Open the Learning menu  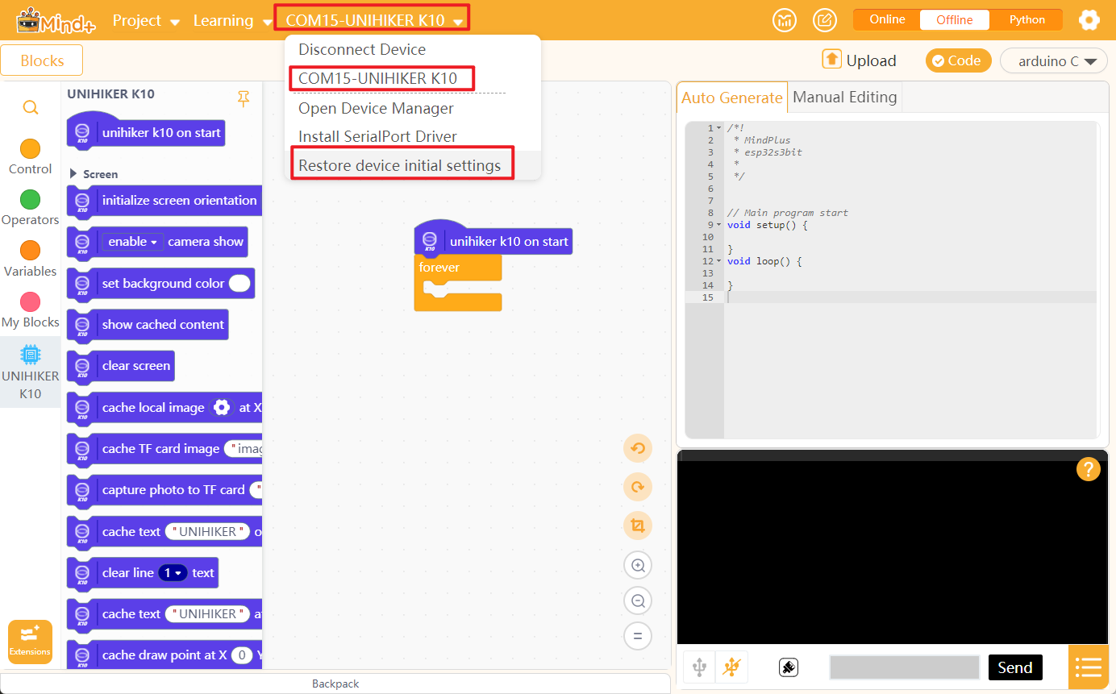pos(232,20)
